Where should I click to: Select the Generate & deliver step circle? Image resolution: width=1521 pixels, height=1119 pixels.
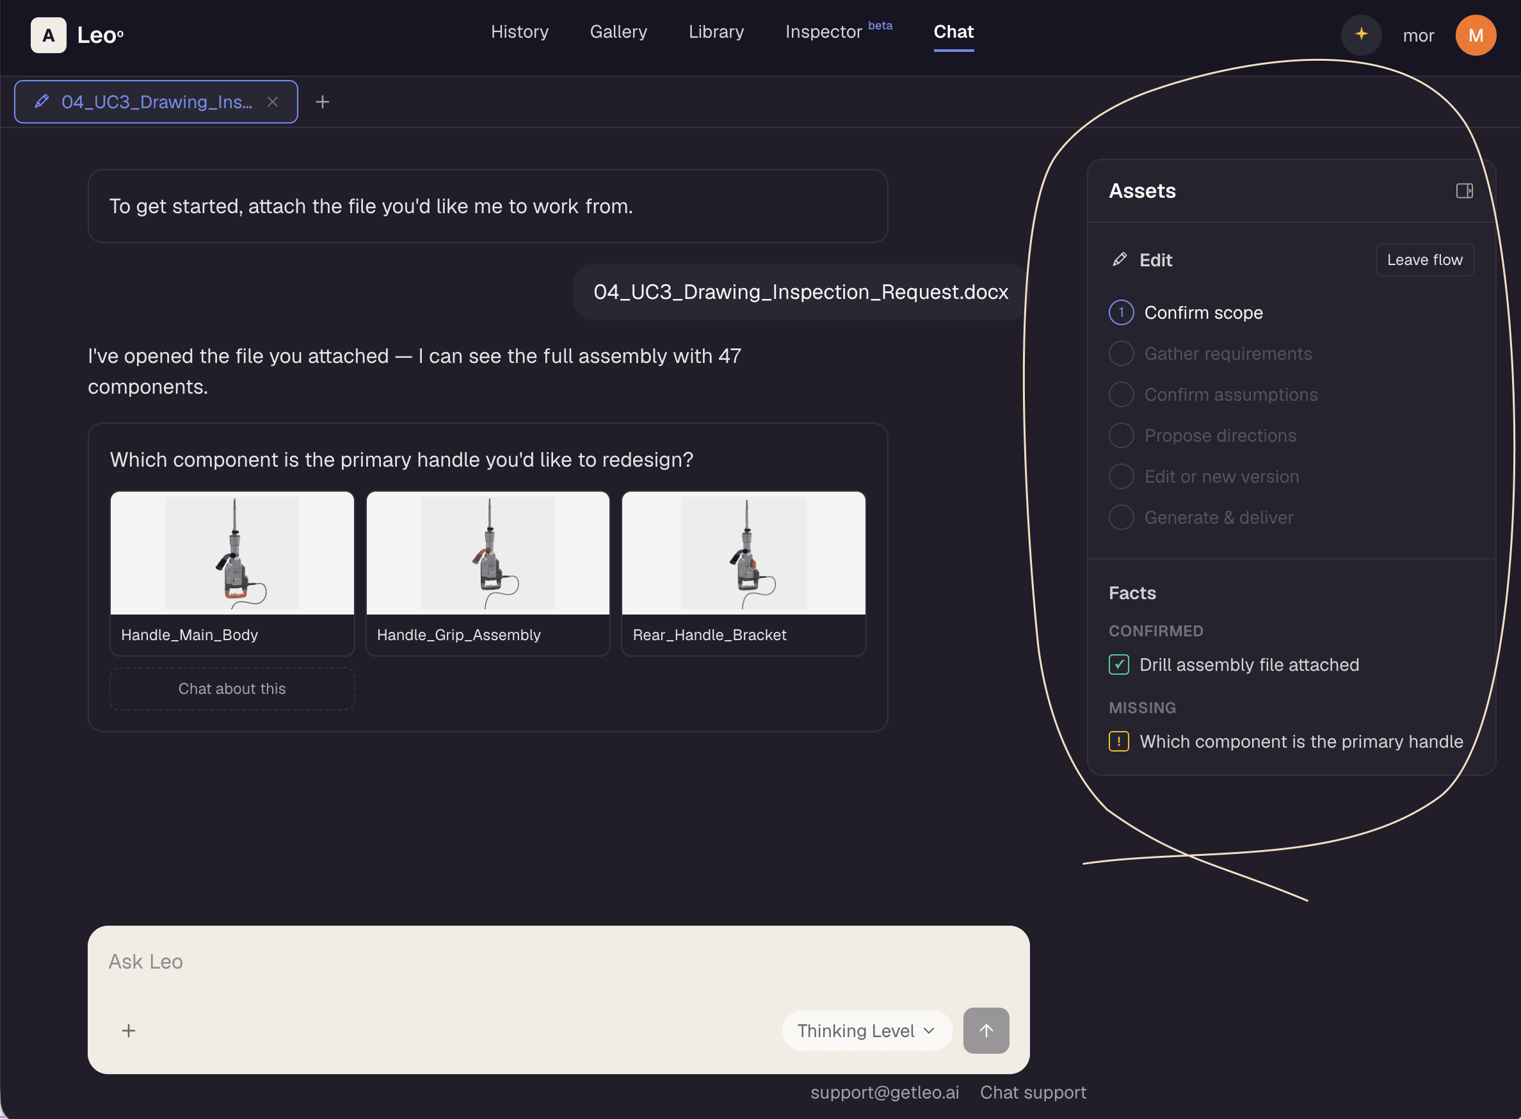(1121, 517)
